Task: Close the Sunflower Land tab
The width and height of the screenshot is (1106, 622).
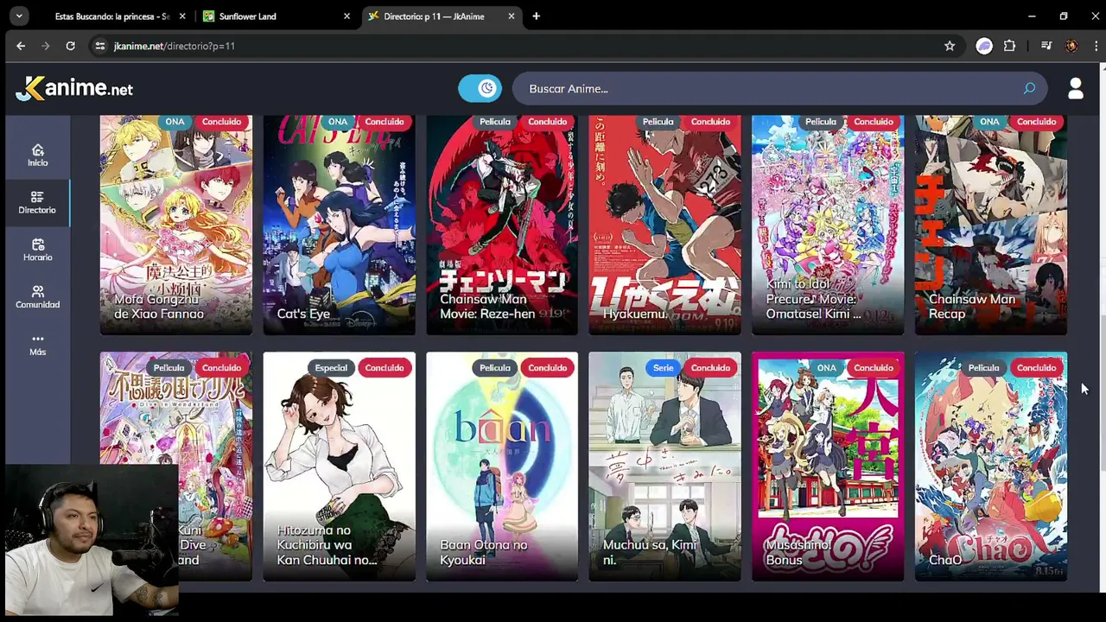Action: 347,16
